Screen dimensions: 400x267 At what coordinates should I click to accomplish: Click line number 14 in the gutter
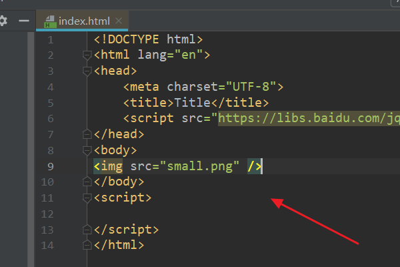pos(47,245)
